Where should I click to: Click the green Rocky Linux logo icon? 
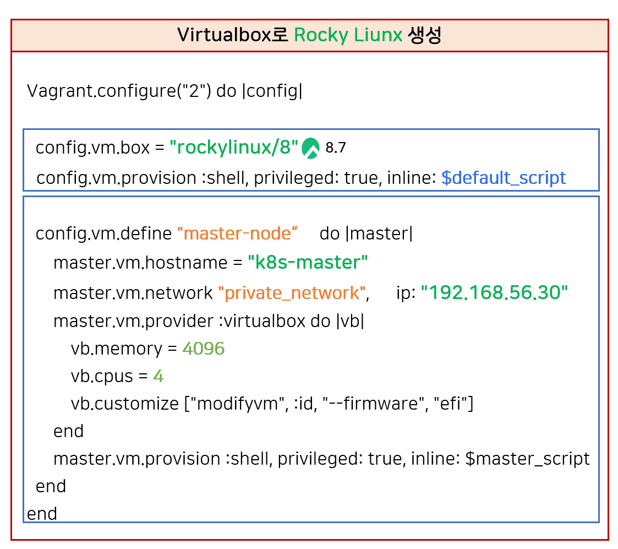pyautogui.click(x=311, y=148)
